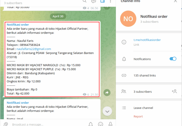Toggle the Notifications switch off
The width and height of the screenshot is (182, 126).
[x=173, y=59]
